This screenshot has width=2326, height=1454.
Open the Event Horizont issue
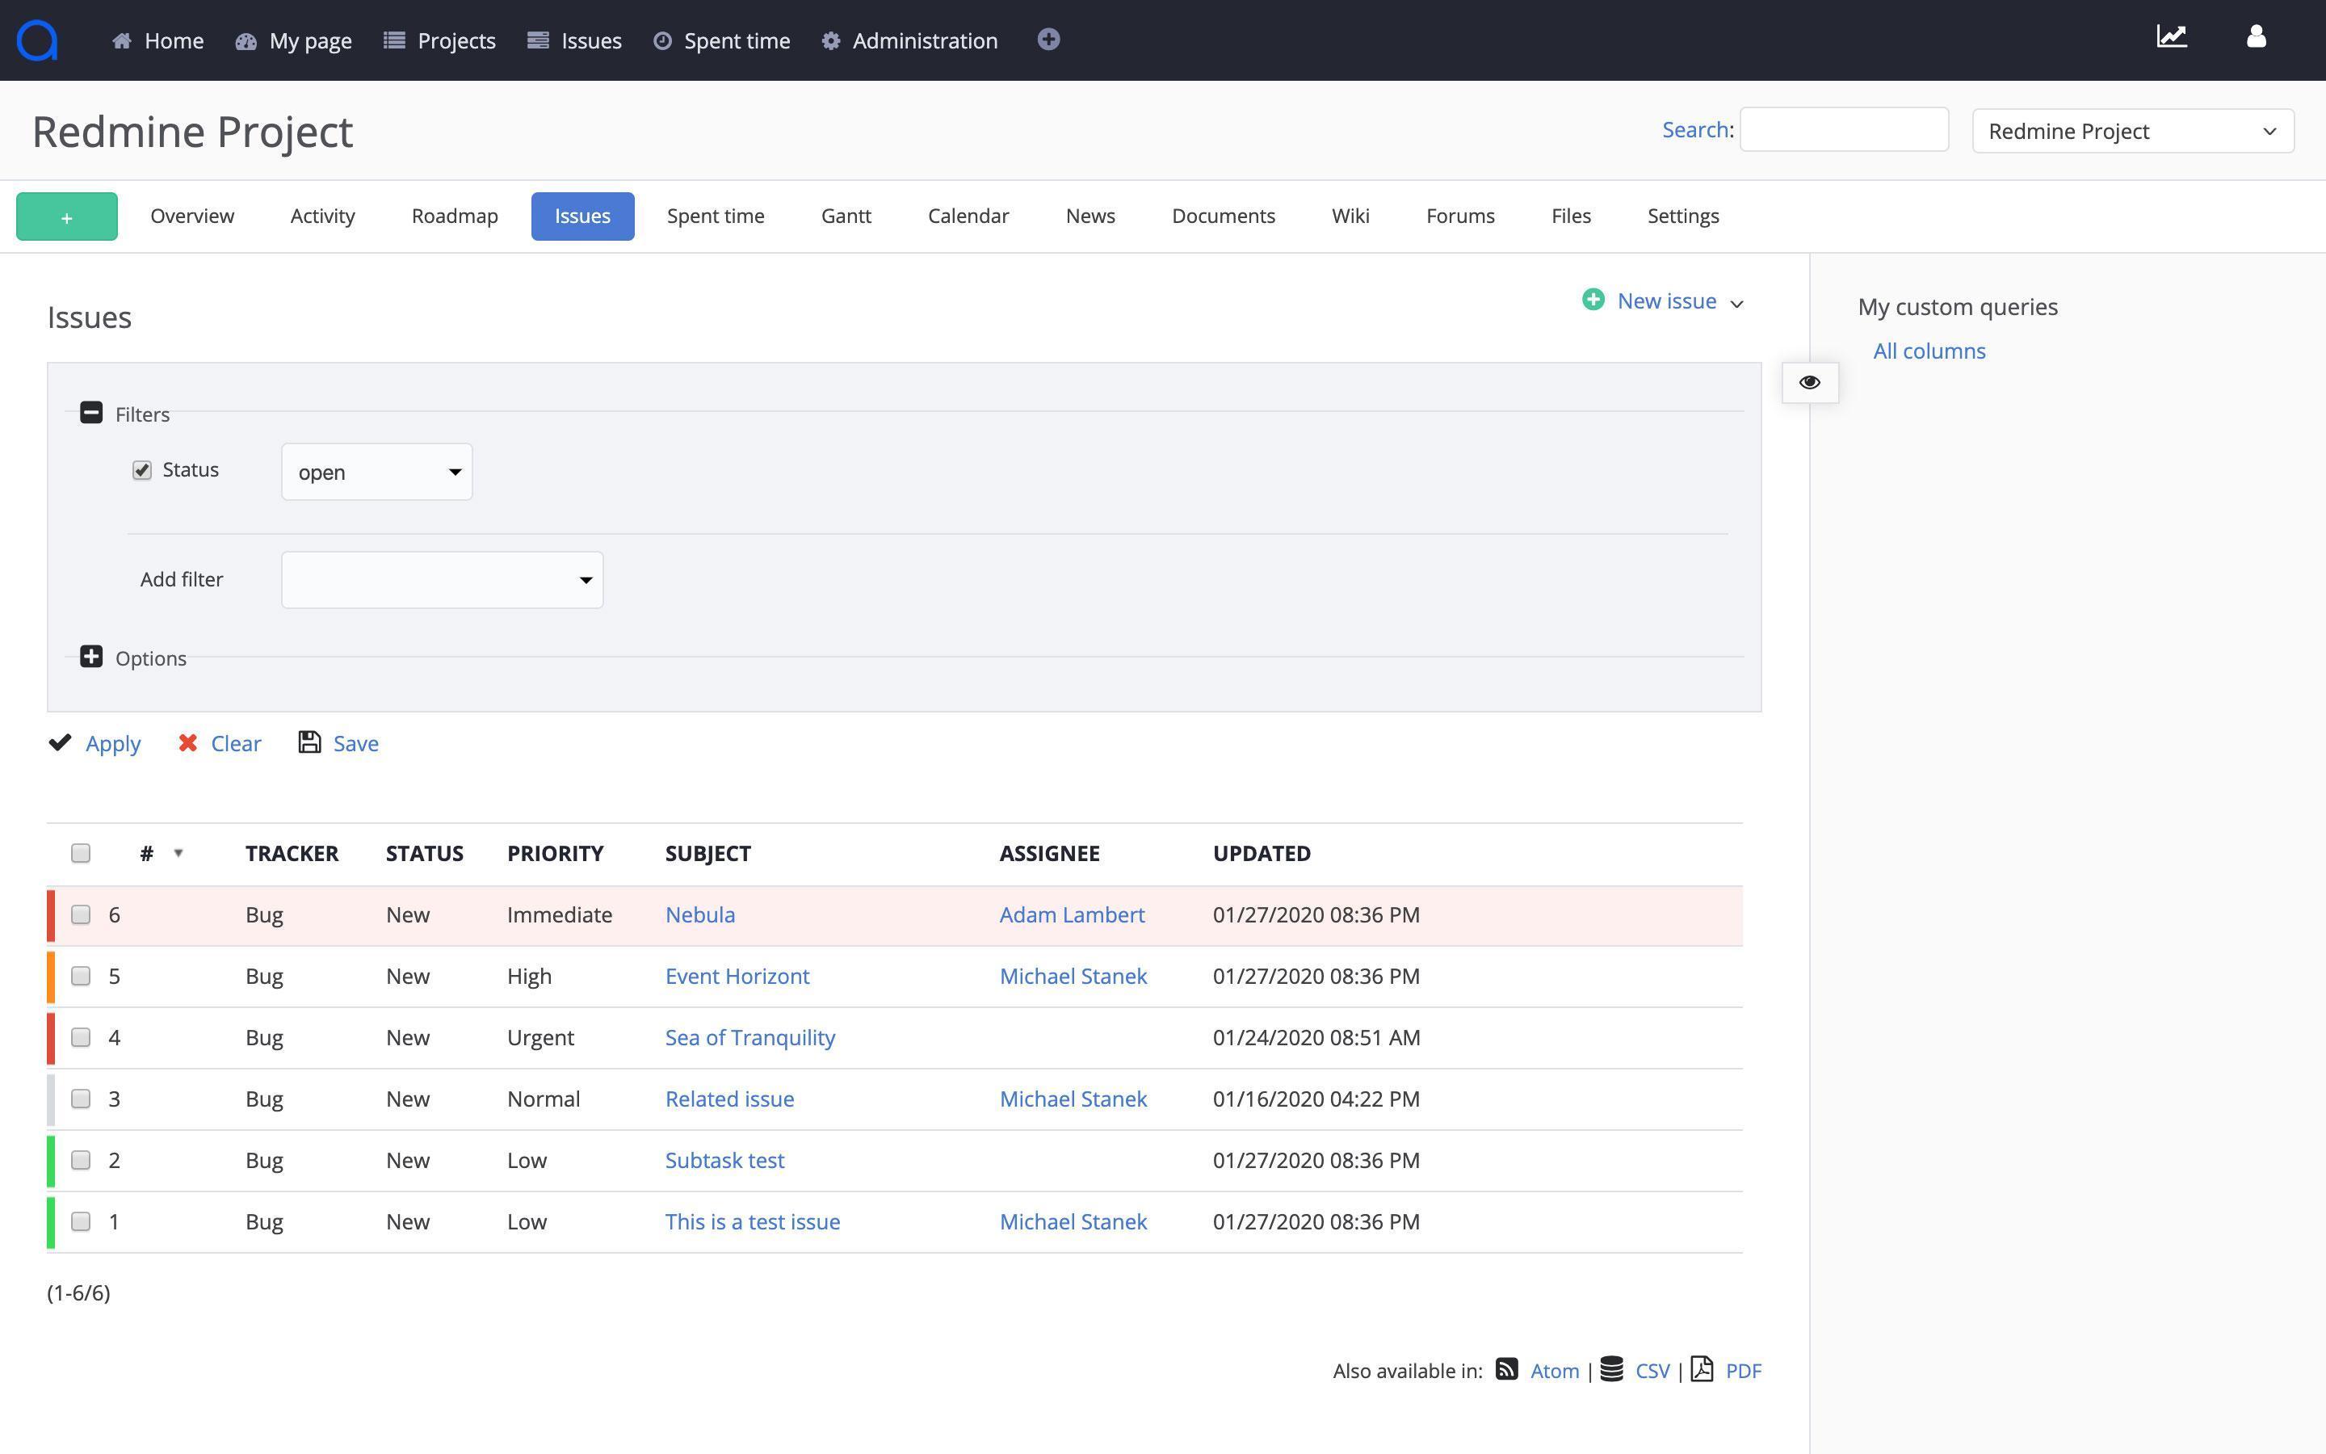point(737,976)
